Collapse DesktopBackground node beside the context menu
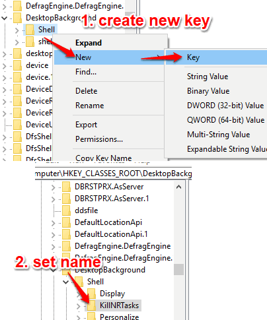This screenshot has height=320, width=267. [x=5, y=18]
